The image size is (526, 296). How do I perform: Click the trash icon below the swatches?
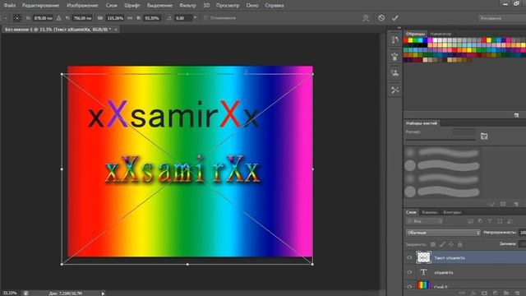point(516,115)
